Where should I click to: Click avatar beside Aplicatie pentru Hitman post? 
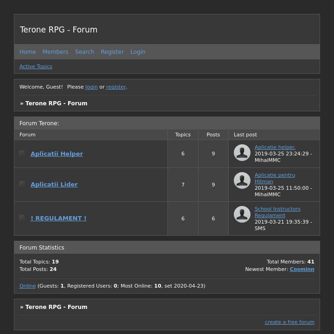pyautogui.click(x=242, y=180)
